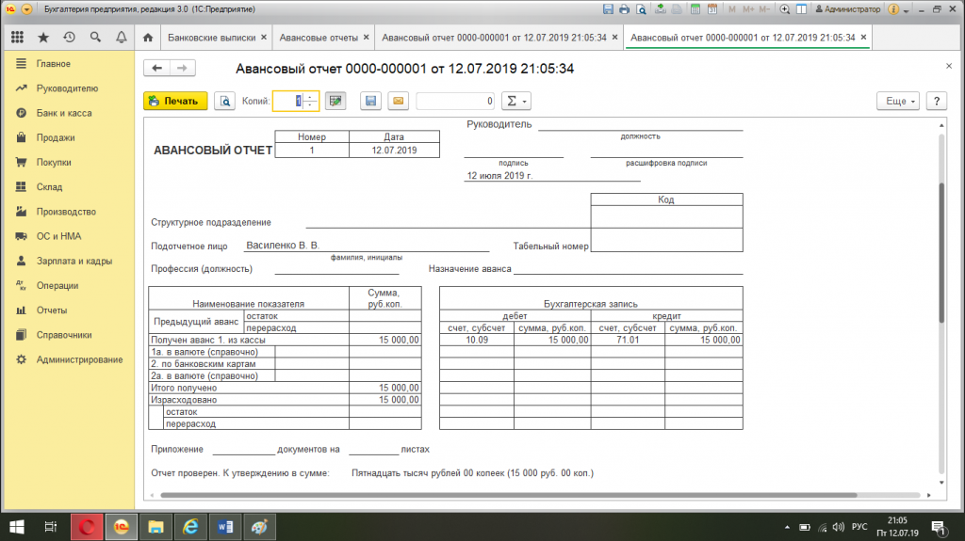Increase the number of copies with stepper
This screenshot has height=541, width=965.
[x=309, y=97]
